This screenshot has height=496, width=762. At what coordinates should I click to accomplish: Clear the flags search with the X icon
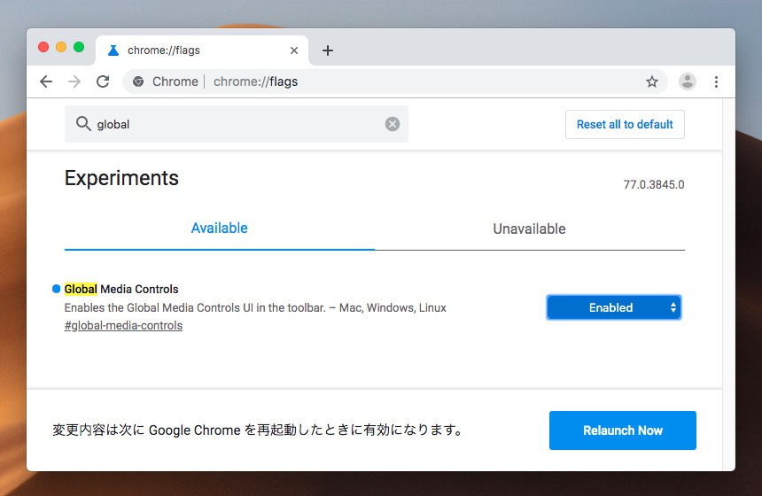click(393, 124)
